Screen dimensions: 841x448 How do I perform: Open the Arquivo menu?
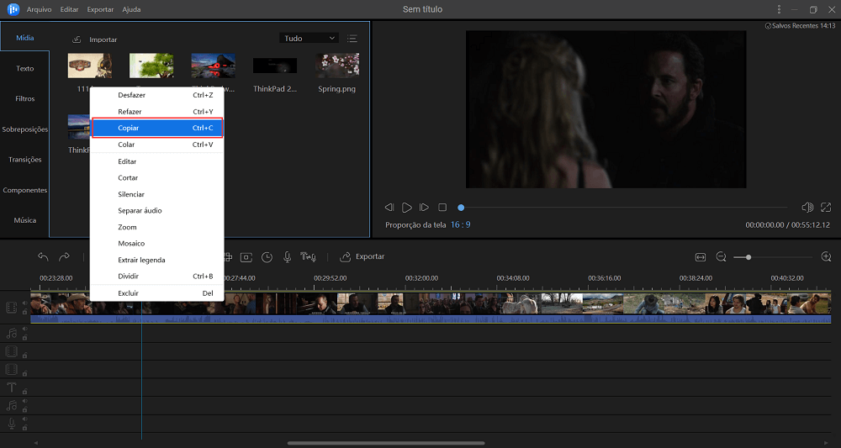[40, 9]
